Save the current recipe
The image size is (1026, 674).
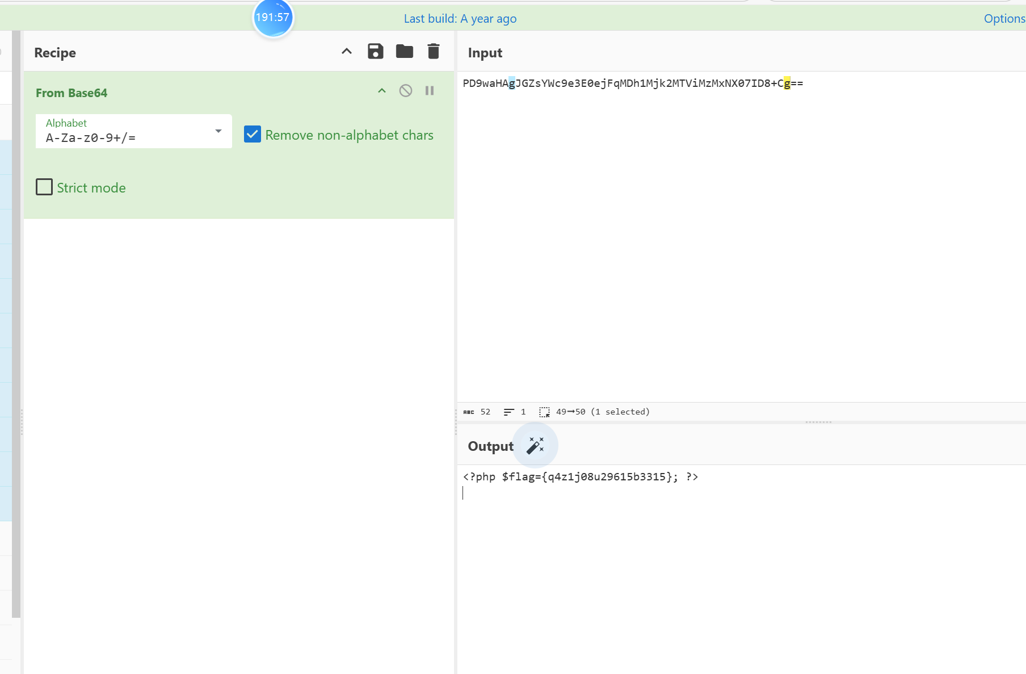point(375,52)
